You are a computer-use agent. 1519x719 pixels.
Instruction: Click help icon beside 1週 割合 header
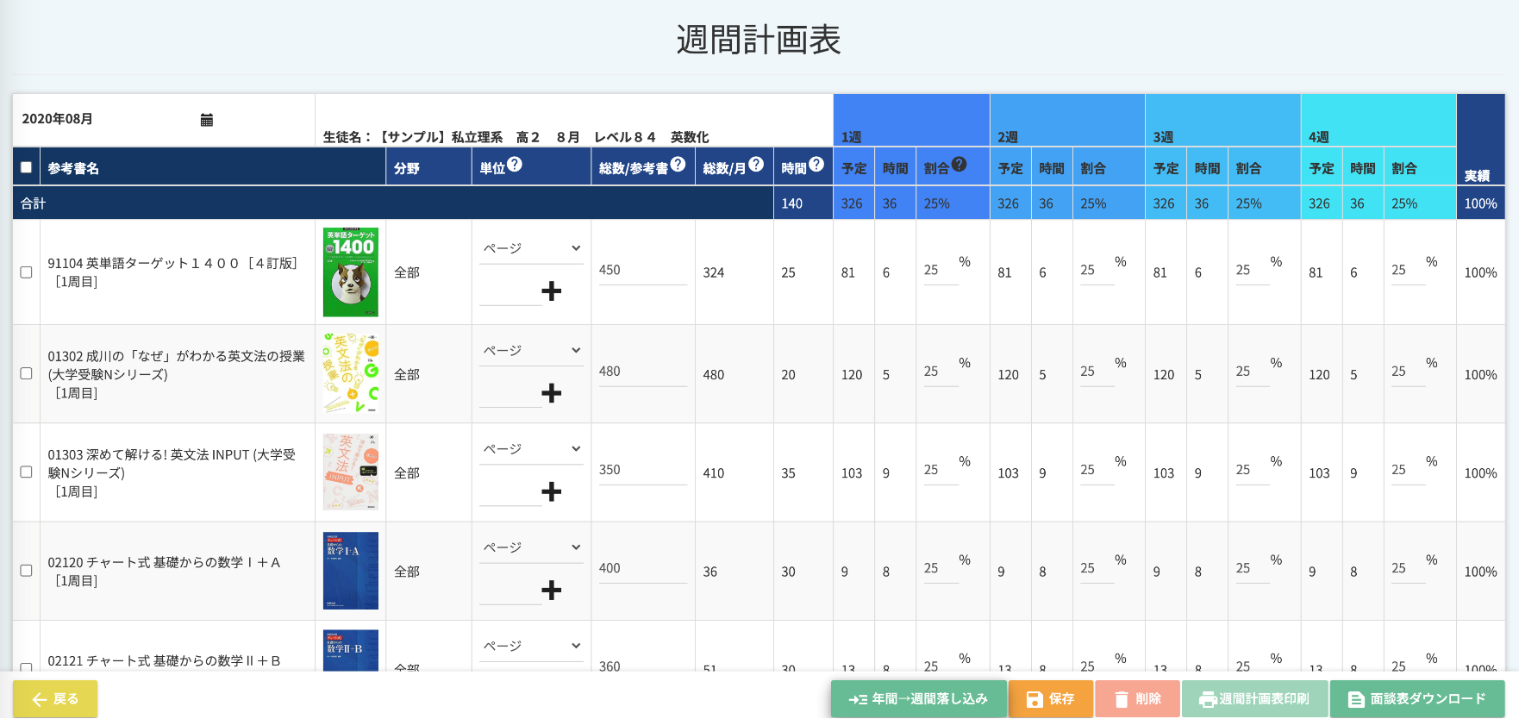pos(960,164)
